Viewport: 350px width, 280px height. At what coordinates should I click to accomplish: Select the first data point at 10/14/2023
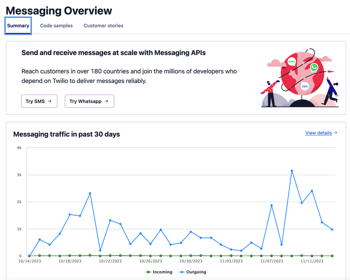coord(29,256)
